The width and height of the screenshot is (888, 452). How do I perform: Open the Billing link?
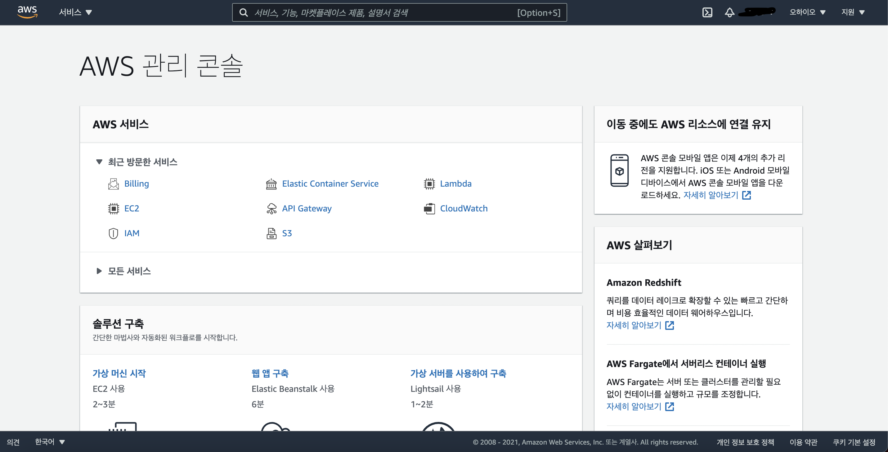click(x=137, y=184)
